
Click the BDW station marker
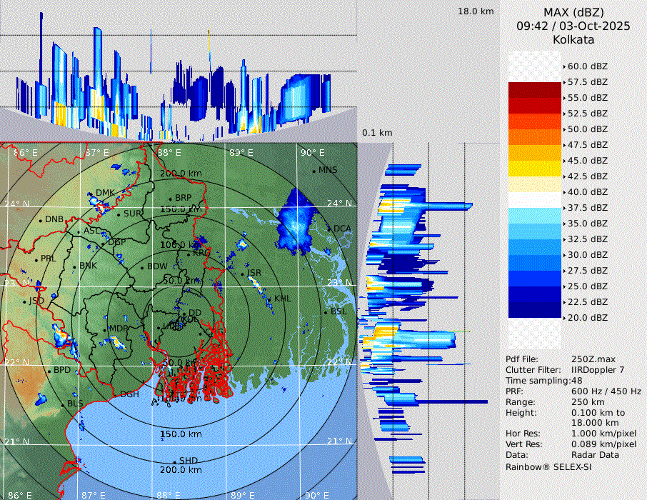(143, 268)
